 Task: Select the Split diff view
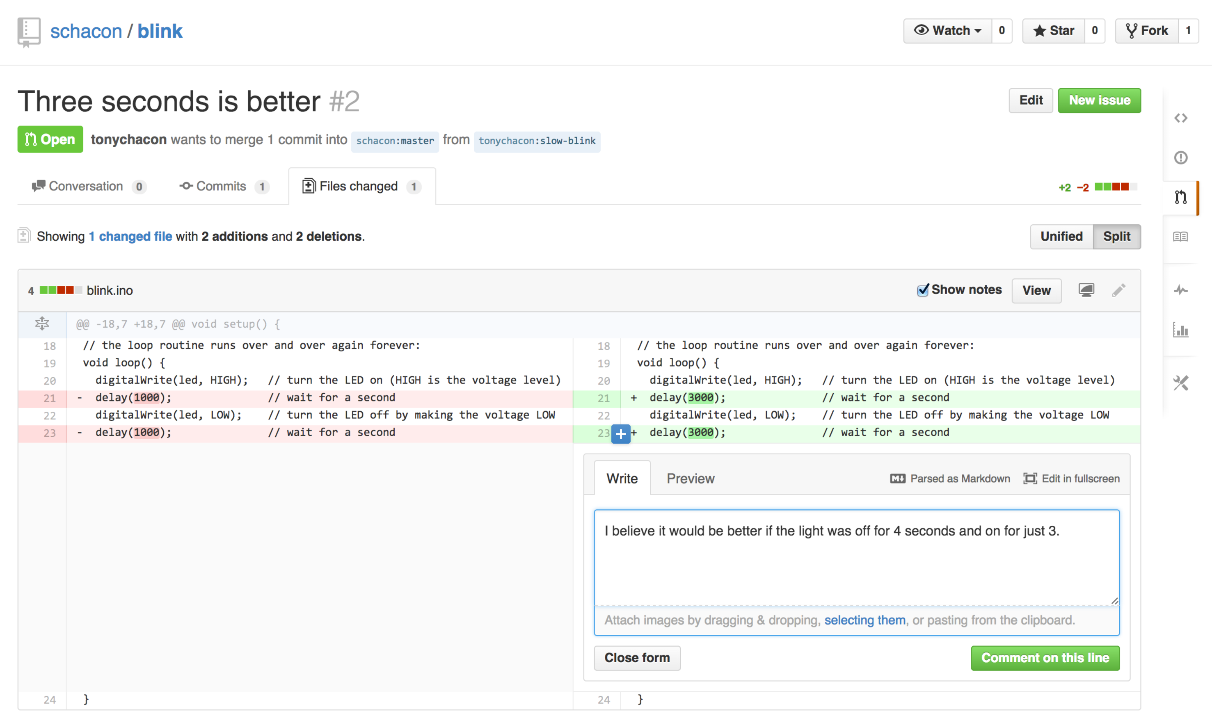[1116, 237]
